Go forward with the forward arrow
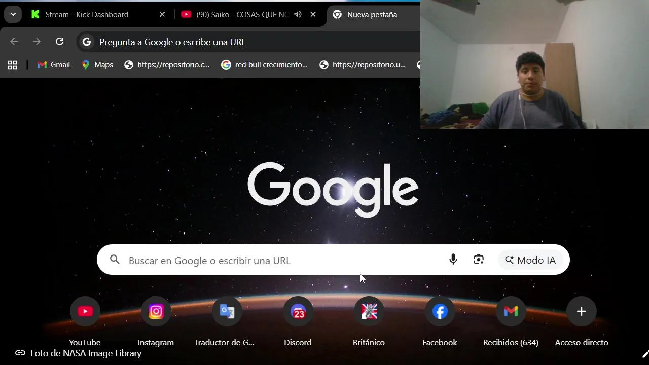The image size is (649, 365). pyautogui.click(x=37, y=42)
